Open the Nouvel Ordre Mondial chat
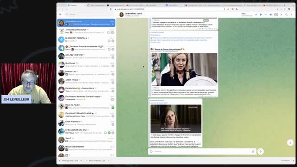This screenshot has width=297, height=167. [86, 148]
